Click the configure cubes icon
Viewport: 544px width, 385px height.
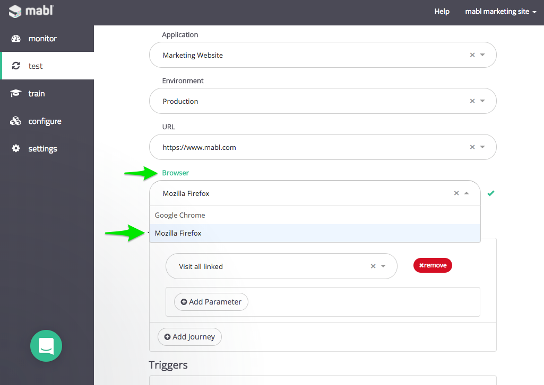pos(15,121)
